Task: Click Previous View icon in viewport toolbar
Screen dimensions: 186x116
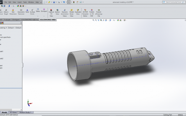Action: click(x=98, y=20)
